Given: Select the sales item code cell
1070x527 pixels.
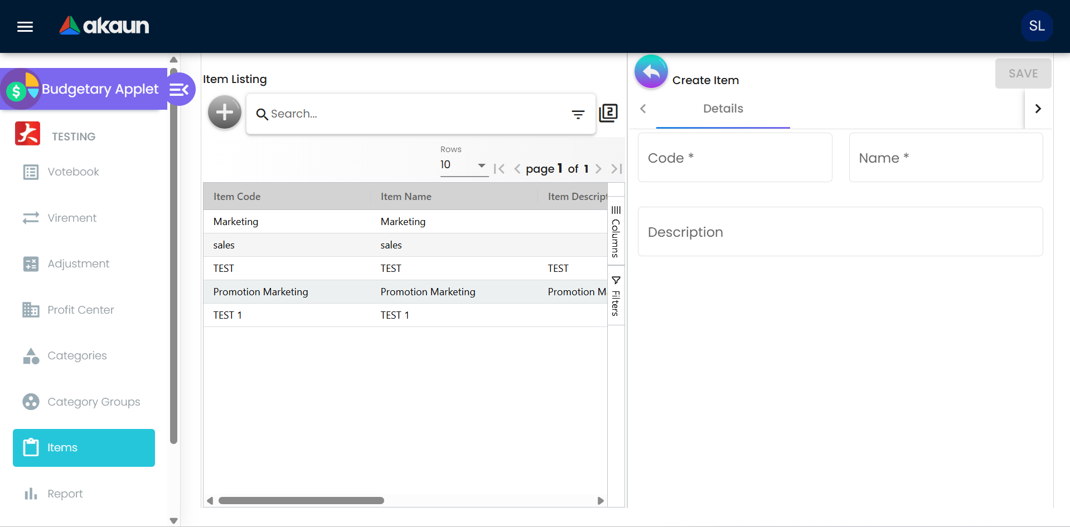Looking at the screenshot, I should click(x=287, y=245).
